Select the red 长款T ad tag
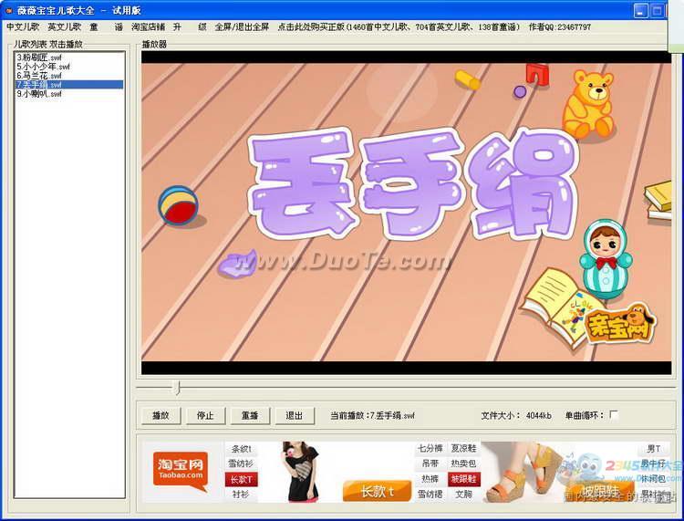 point(241,479)
